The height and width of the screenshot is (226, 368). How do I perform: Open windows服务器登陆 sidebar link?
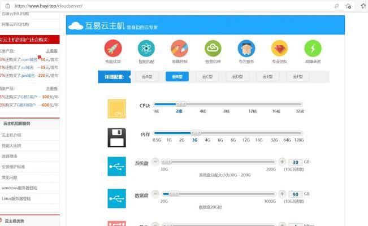(19, 188)
